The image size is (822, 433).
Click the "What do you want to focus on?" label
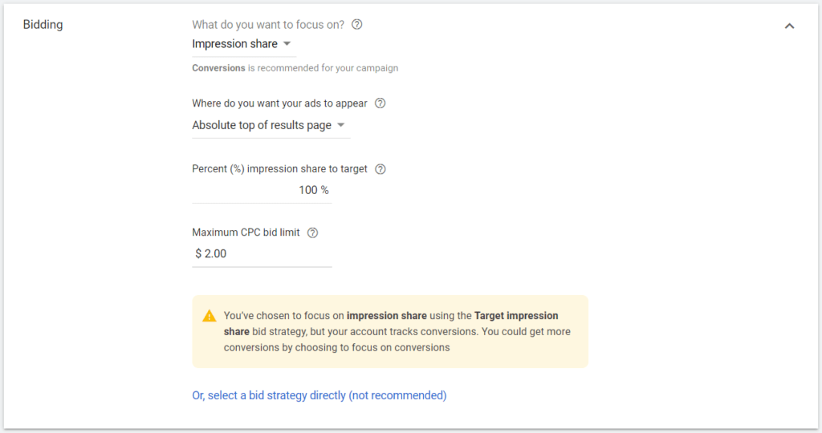(269, 24)
